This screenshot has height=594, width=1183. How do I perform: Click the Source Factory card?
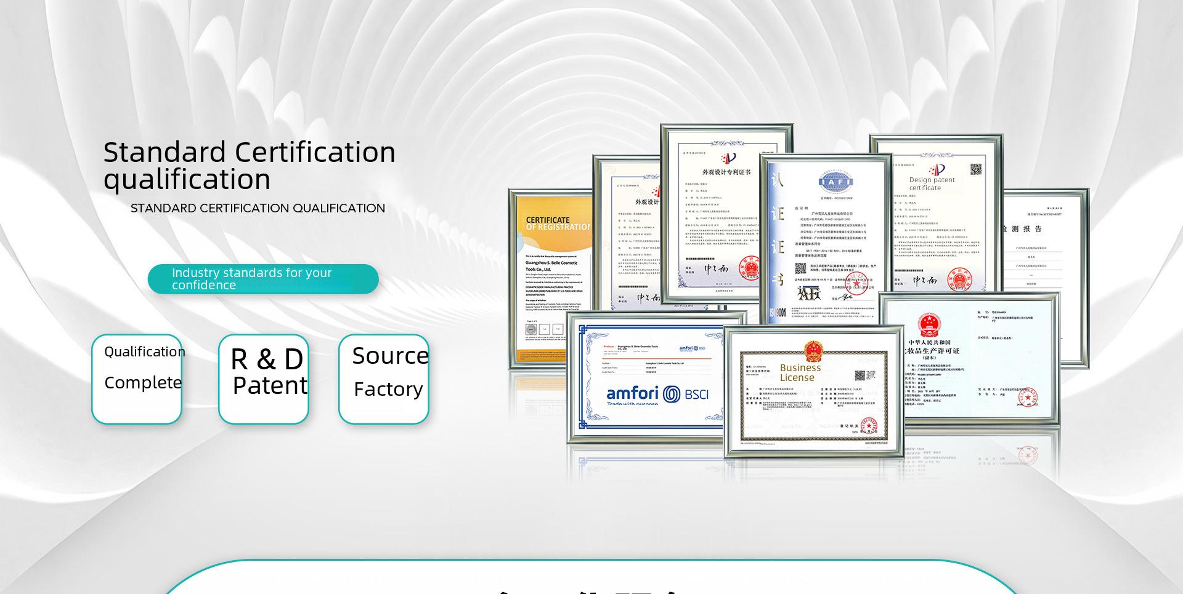point(384,379)
